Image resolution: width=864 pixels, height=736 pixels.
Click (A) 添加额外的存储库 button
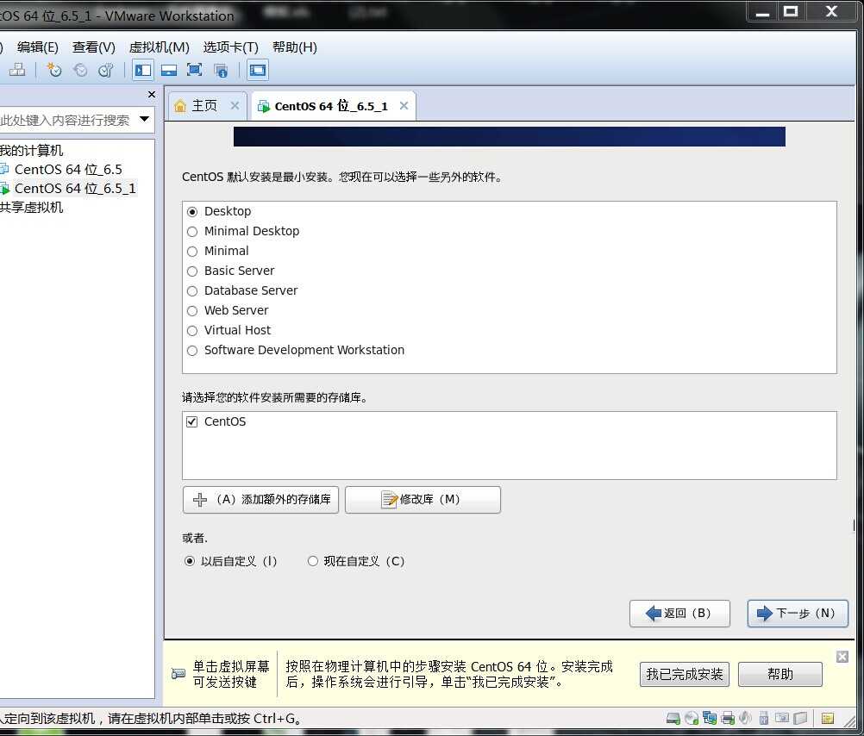(x=260, y=500)
